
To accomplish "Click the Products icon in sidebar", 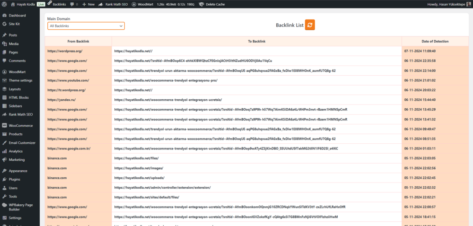I will [4, 134].
